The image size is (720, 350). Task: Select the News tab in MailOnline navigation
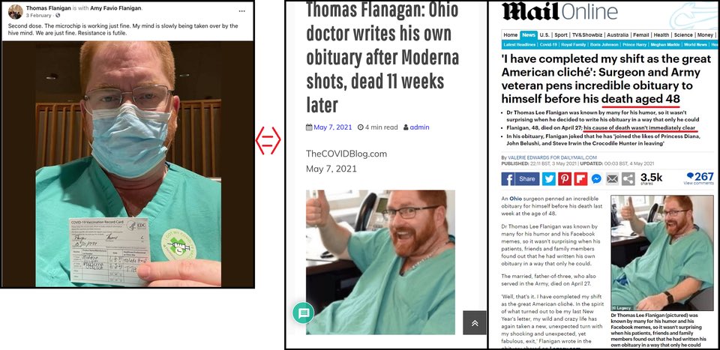click(529, 35)
